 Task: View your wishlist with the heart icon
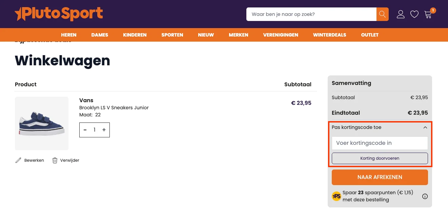click(x=414, y=14)
